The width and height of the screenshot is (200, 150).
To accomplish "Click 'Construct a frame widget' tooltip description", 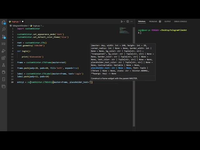I will click(114, 78).
